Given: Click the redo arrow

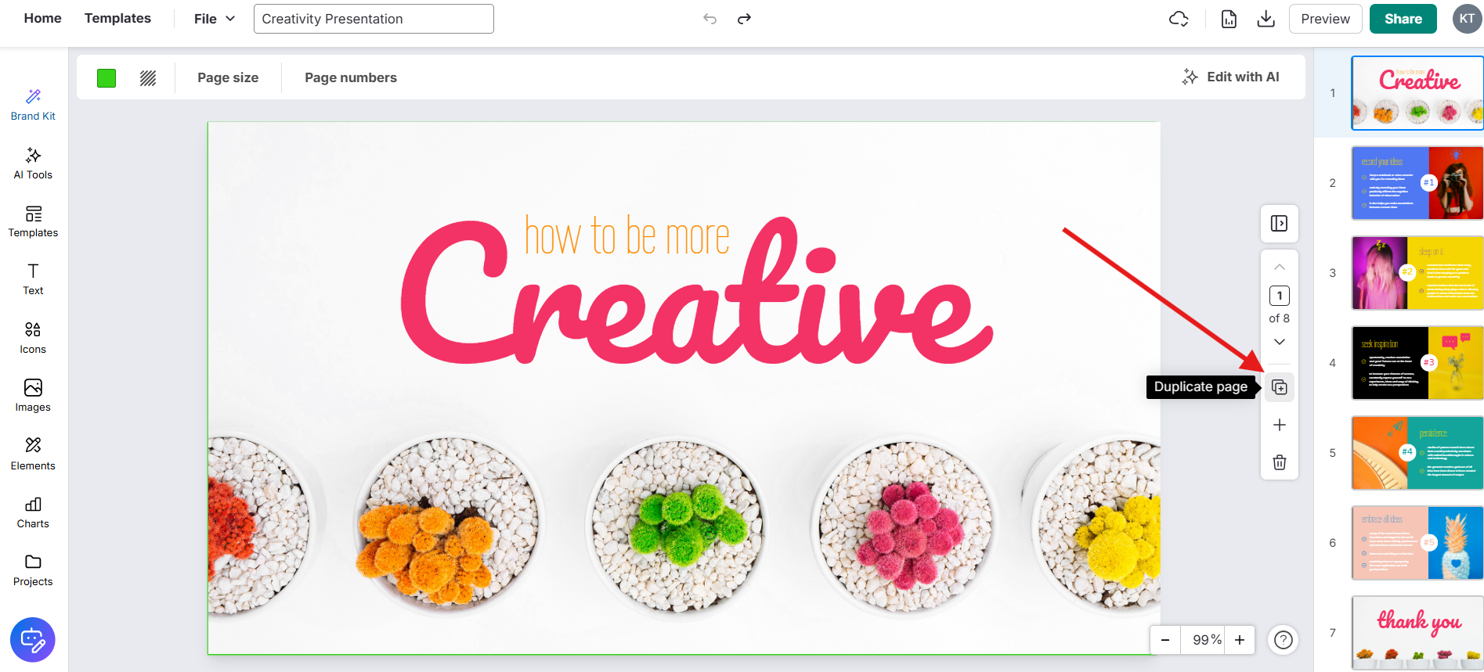Looking at the screenshot, I should pos(744,19).
